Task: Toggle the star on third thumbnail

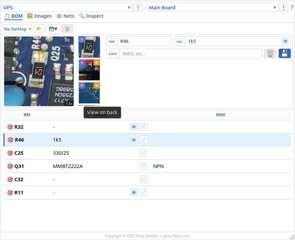Action: tap(97, 86)
